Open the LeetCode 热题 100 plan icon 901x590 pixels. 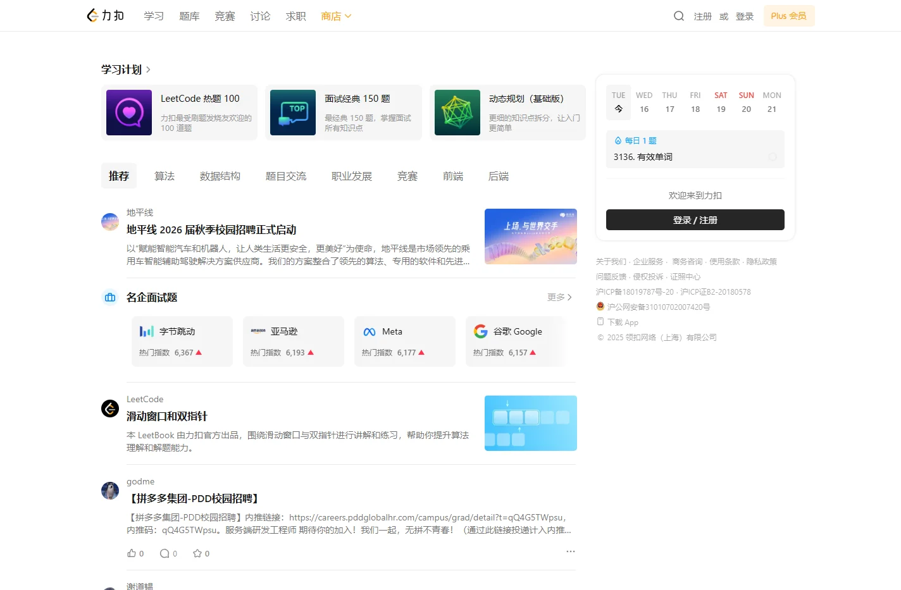(x=129, y=113)
